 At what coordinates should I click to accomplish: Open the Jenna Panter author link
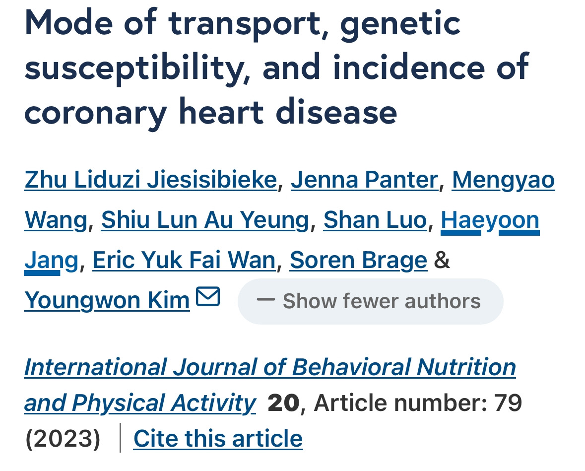click(365, 180)
